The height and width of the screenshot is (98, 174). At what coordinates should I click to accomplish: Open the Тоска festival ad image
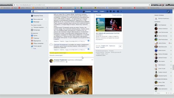[x=109, y=24]
